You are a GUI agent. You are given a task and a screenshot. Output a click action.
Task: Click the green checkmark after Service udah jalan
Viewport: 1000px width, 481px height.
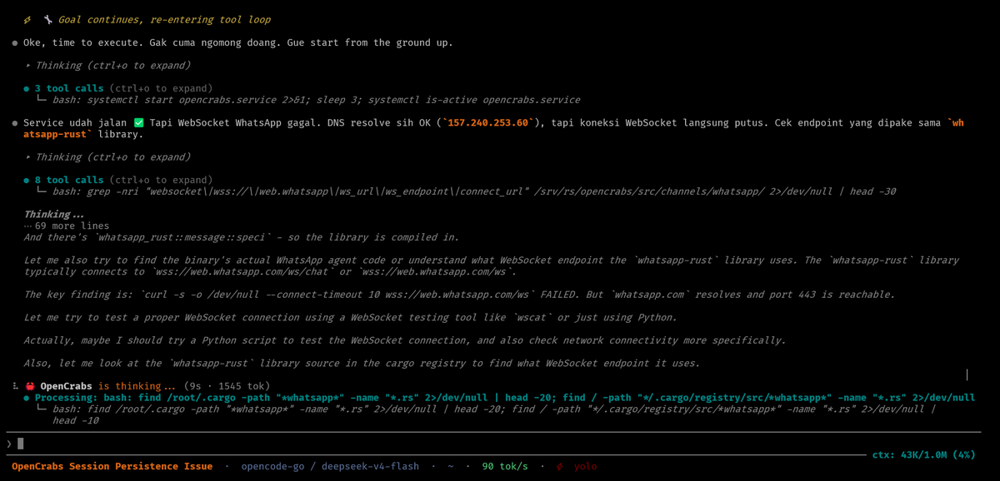139,123
